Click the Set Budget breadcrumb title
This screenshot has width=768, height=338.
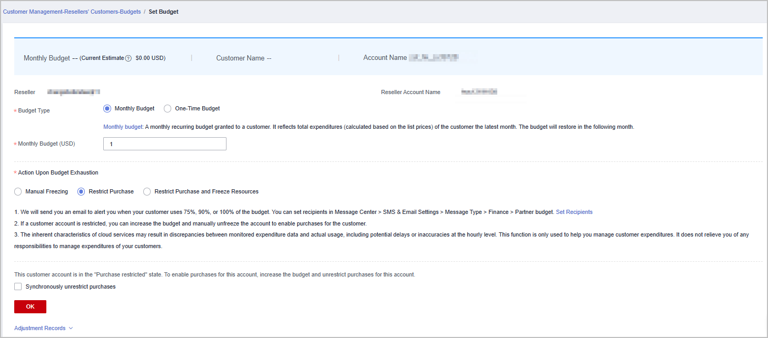[x=164, y=12]
